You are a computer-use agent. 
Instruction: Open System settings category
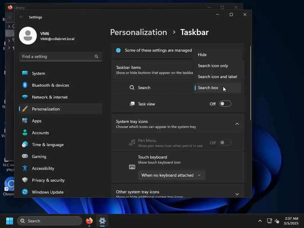(x=61, y=73)
